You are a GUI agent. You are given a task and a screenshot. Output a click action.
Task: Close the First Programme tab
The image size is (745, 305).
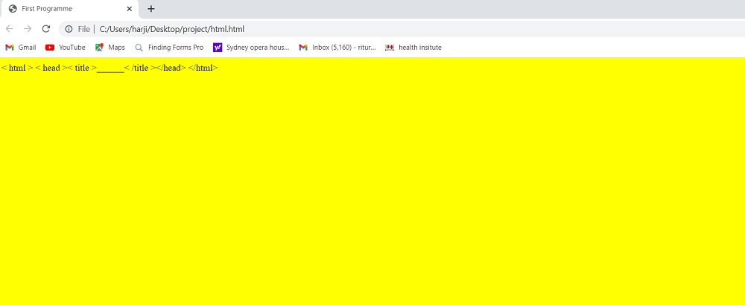(x=130, y=9)
